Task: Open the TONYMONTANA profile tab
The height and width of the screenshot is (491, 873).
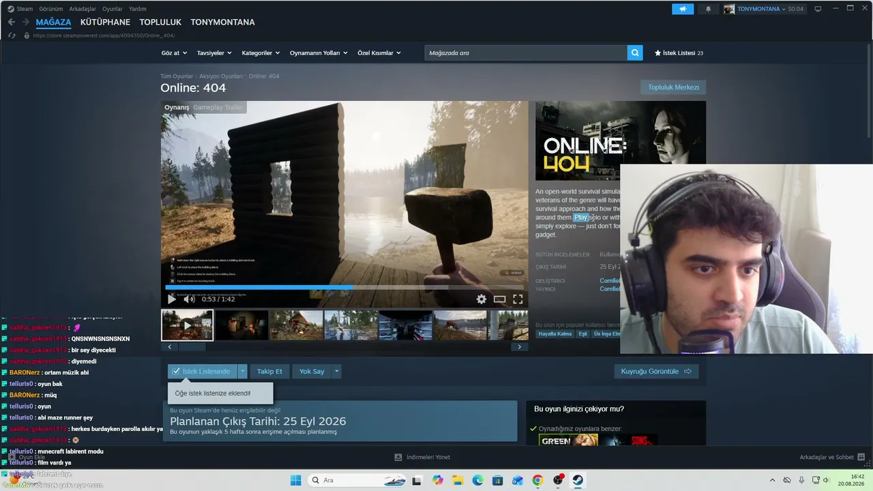Action: [222, 23]
